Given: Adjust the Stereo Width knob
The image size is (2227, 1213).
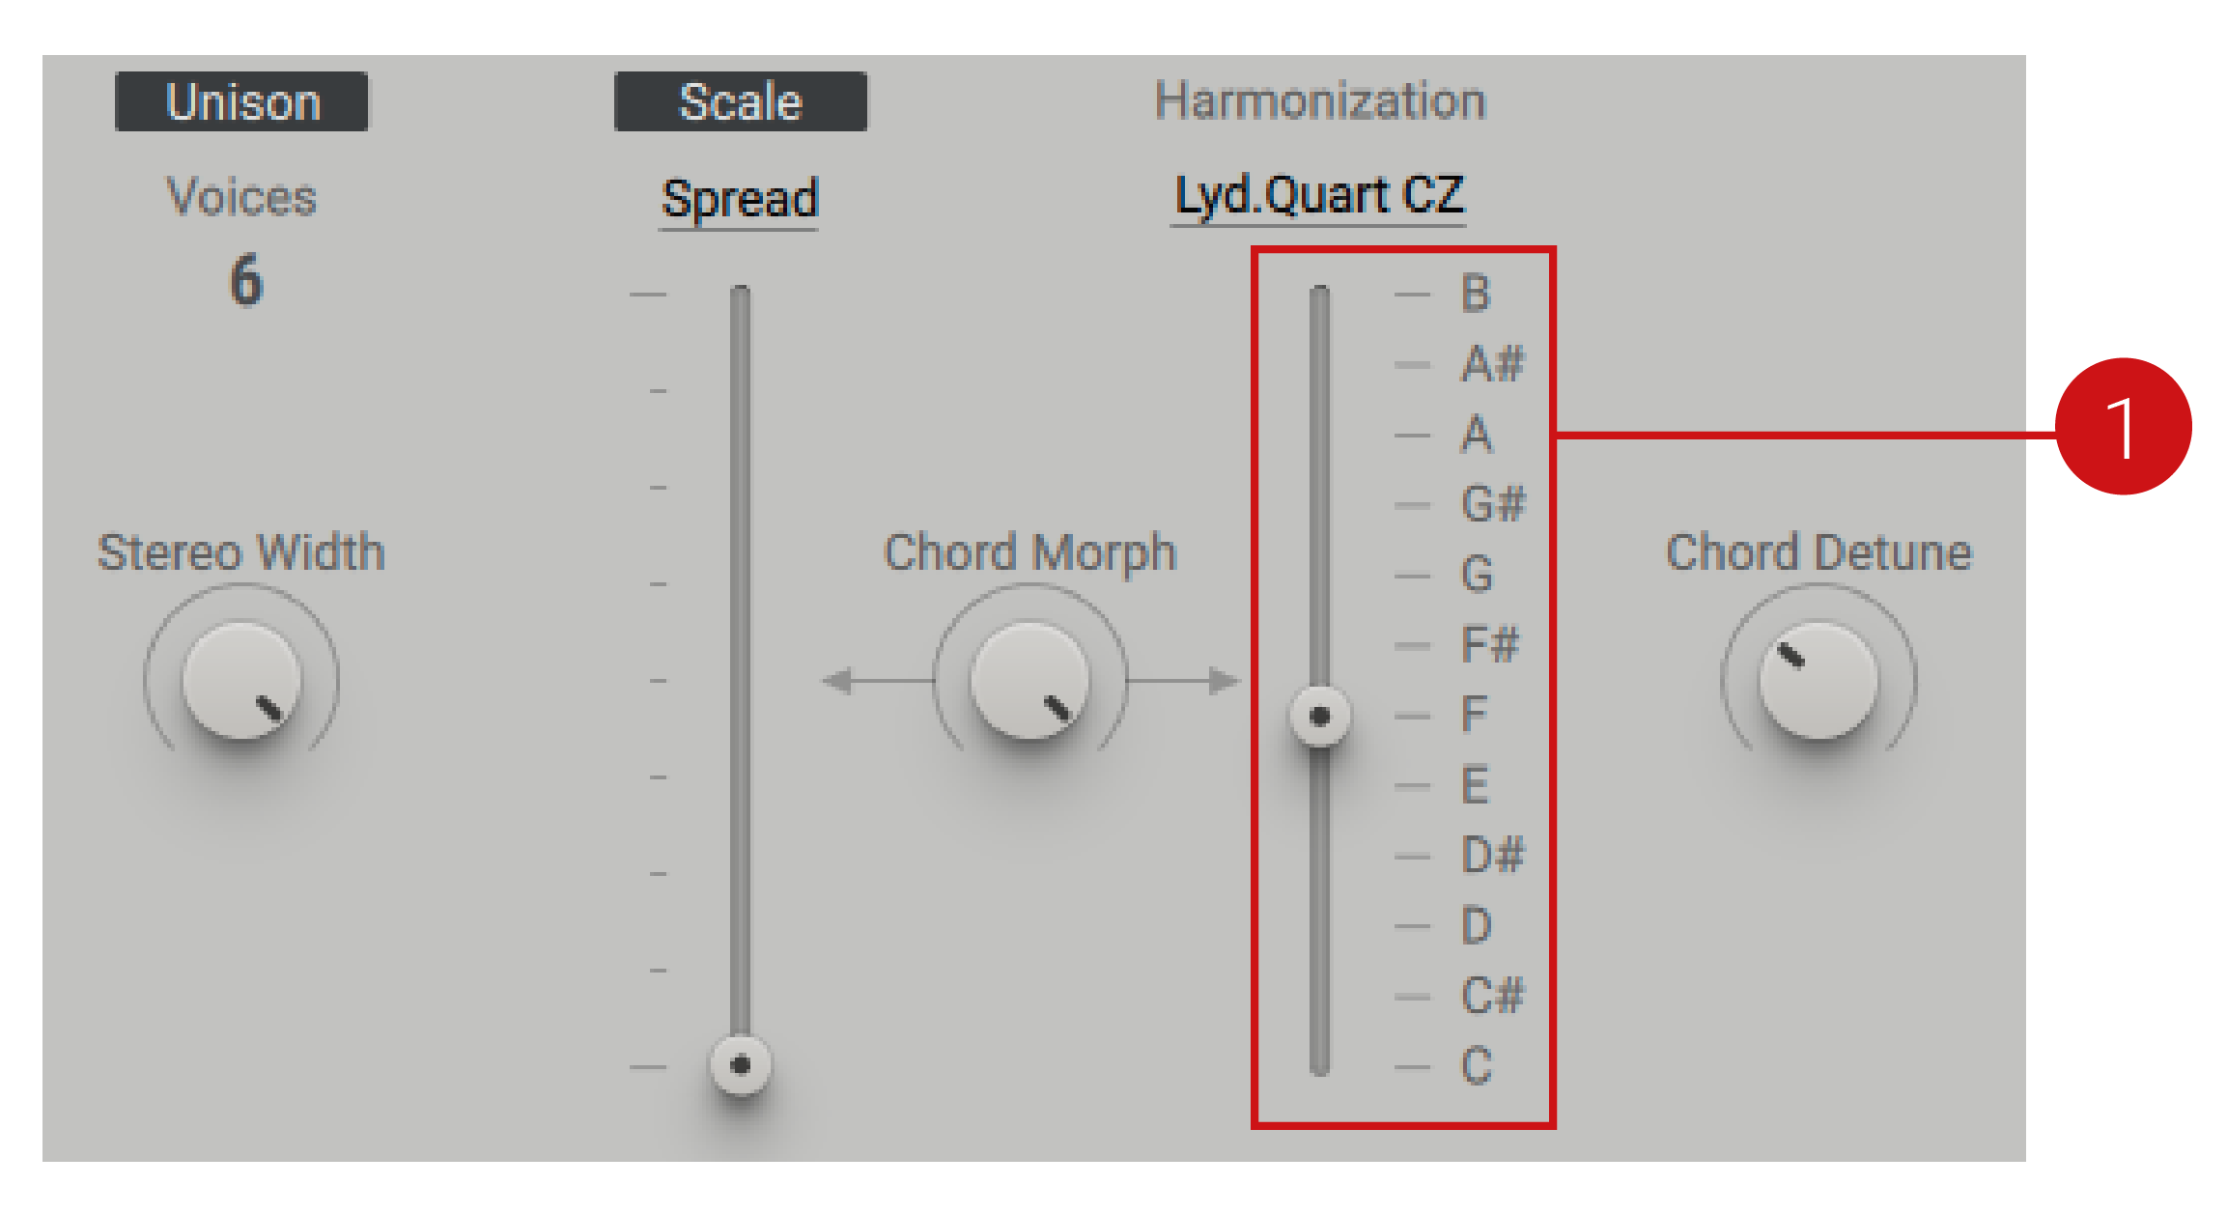Looking at the screenshot, I should (242, 682).
